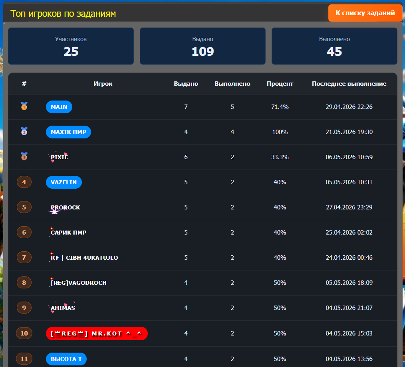Click completed count 5 for MAIN
Screen dimensions: 405x367
pos(232,107)
